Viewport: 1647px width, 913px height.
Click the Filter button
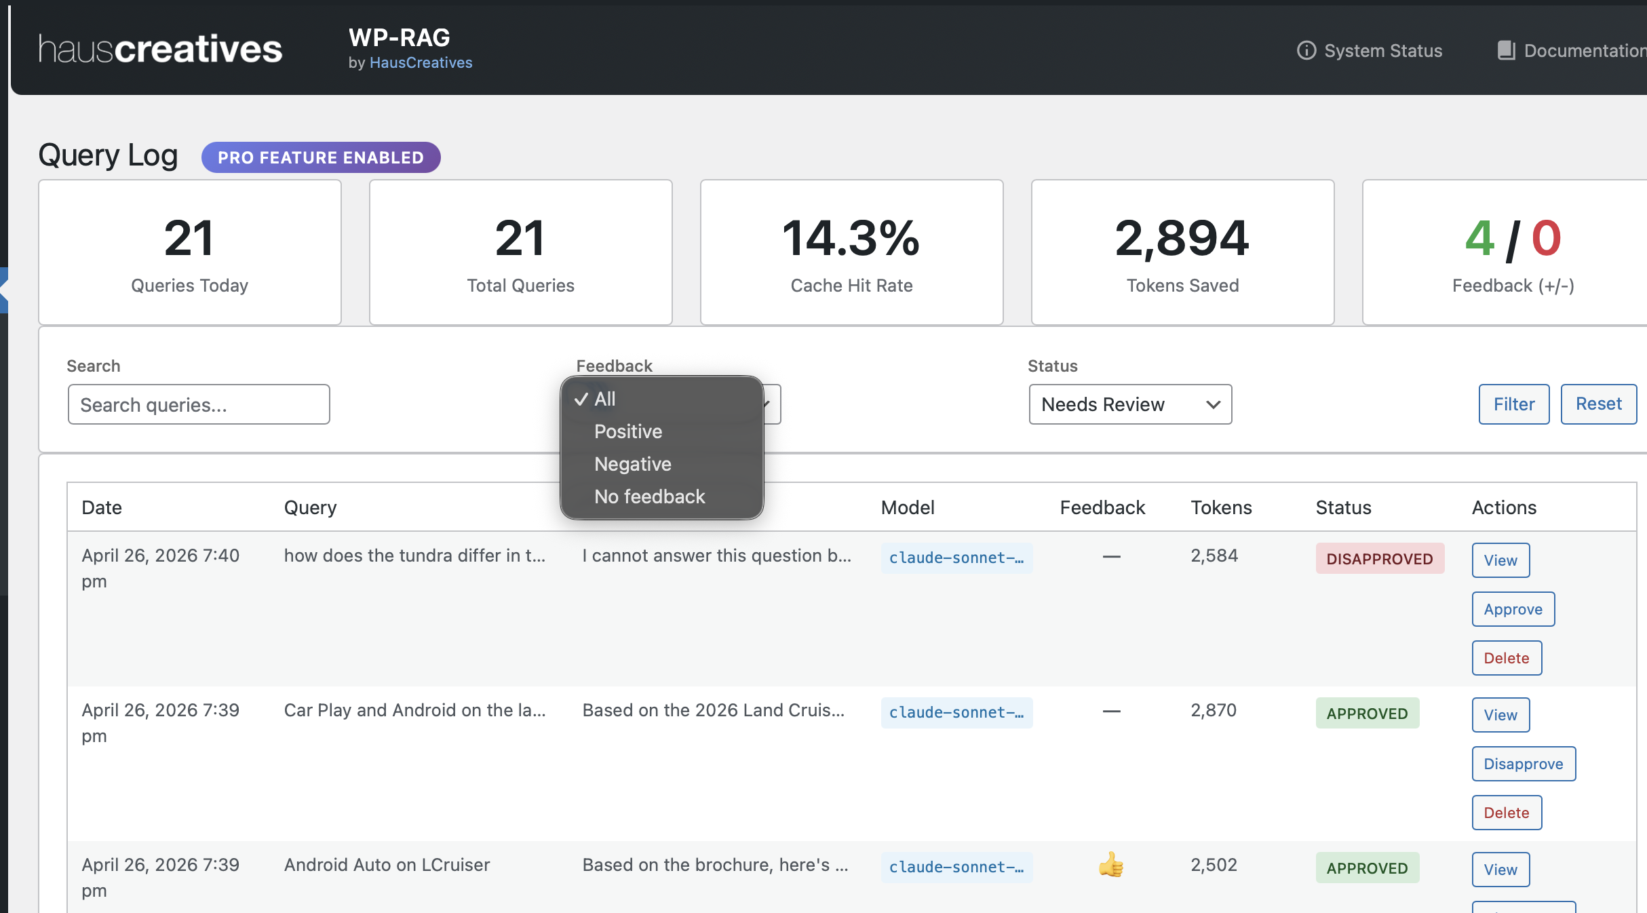point(1514,404)
